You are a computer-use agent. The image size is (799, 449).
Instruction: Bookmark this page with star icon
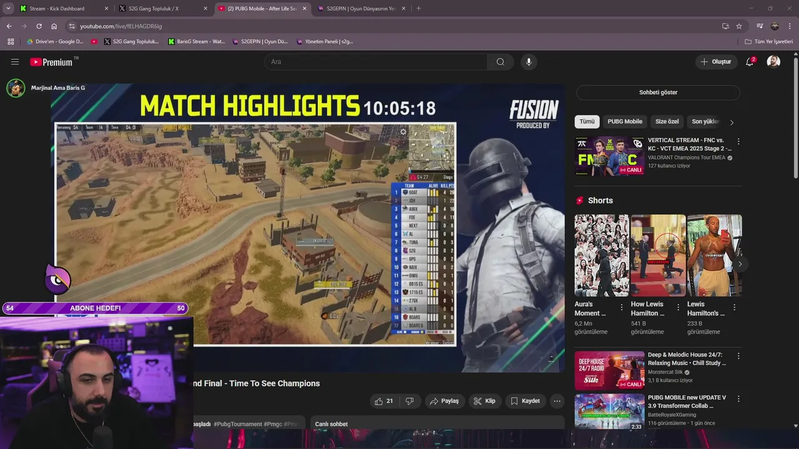point(739,26)
